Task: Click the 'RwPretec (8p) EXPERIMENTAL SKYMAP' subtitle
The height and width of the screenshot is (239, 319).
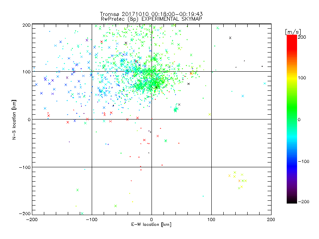Action: [x=152, y=19]
